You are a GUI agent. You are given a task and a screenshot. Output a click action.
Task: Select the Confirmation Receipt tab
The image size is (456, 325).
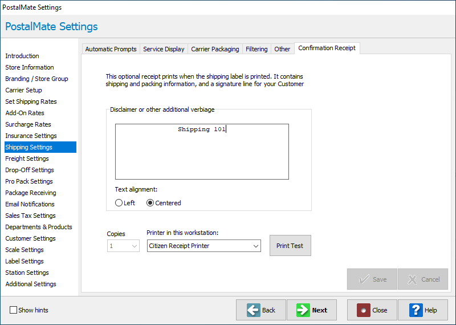(x=327, y=48)
